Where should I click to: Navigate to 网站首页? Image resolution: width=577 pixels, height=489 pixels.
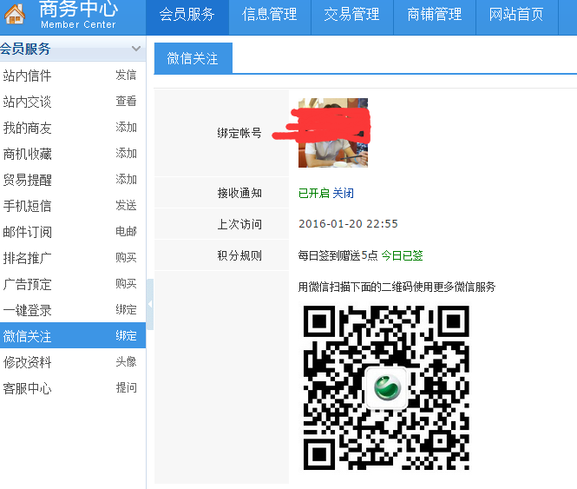[x=516, y=15]
